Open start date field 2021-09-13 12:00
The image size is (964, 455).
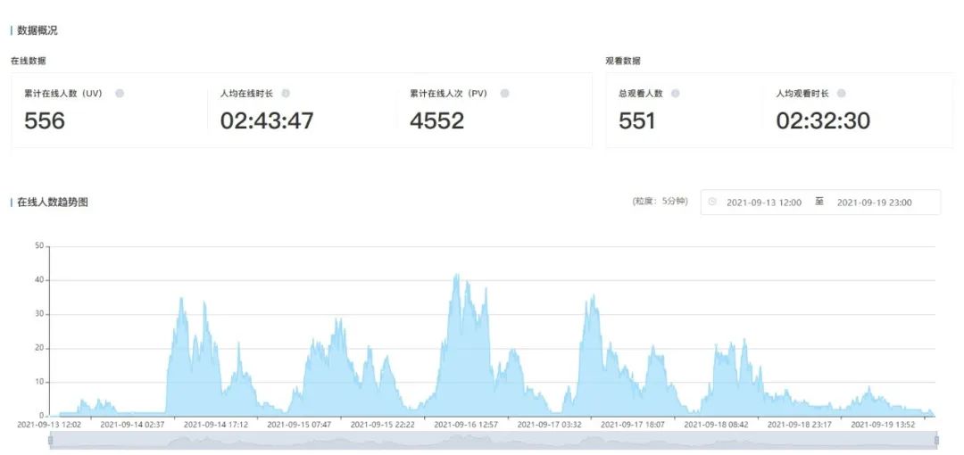point(763,203)
